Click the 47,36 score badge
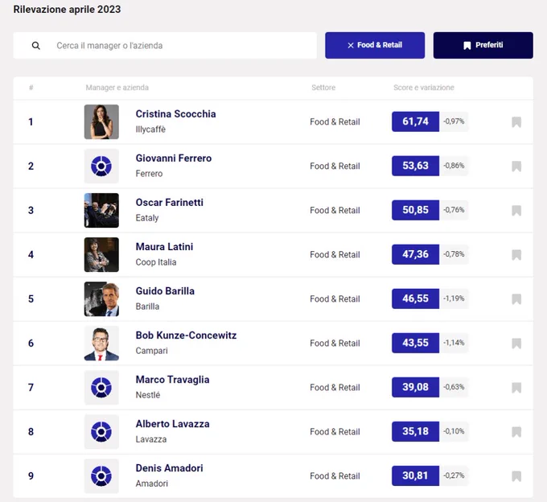The height and width of the screenshot is (502, 547). pyautogui.click(x=415, y=254)
